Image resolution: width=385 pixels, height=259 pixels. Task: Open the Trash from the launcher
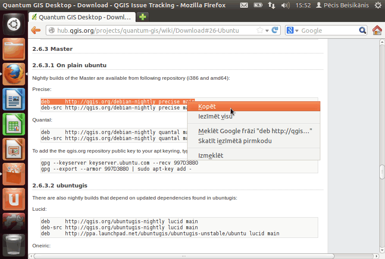pos(14,244)
